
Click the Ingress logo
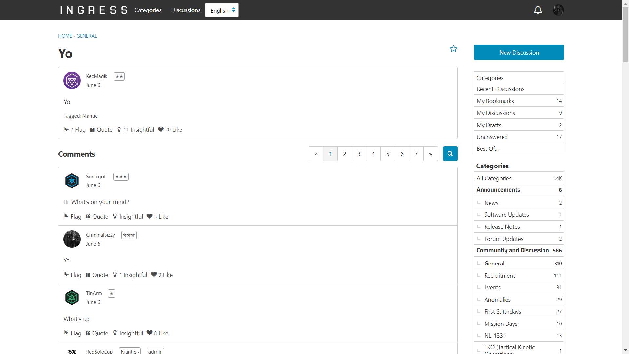pyautogui.click(x=94, y=10)
